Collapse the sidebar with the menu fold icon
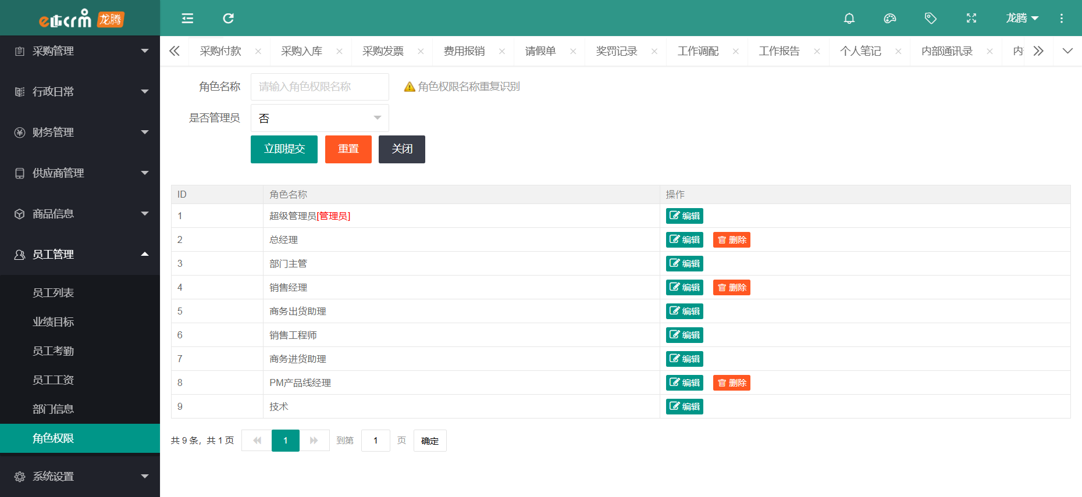 pyautogui.click(x=187, y=19)
